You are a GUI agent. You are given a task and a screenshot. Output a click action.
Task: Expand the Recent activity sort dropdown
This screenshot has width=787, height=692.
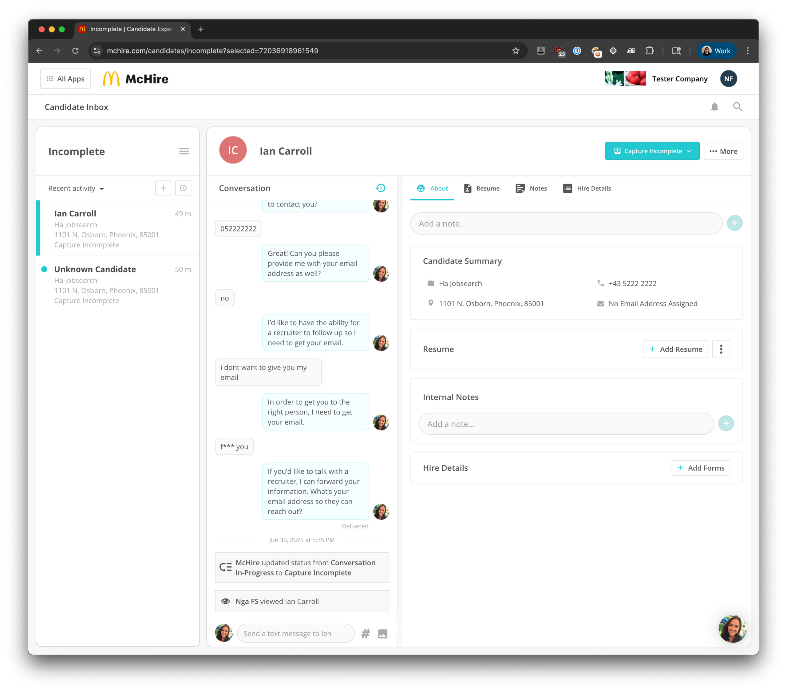(x=76, y=188)
